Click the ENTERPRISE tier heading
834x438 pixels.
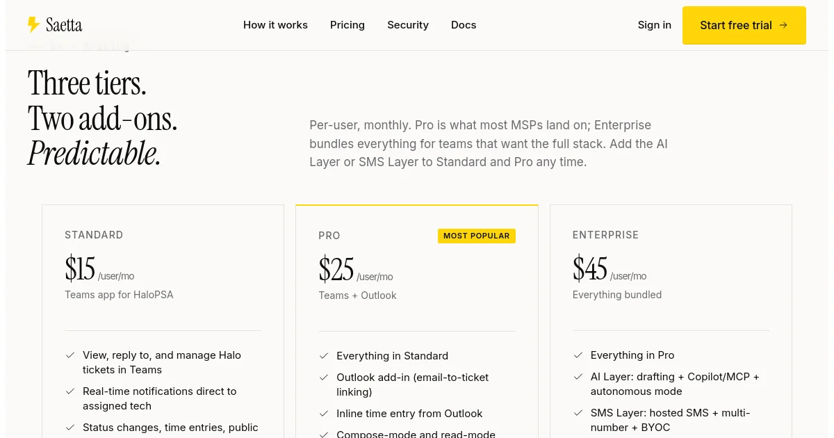[x=605, y=235]
